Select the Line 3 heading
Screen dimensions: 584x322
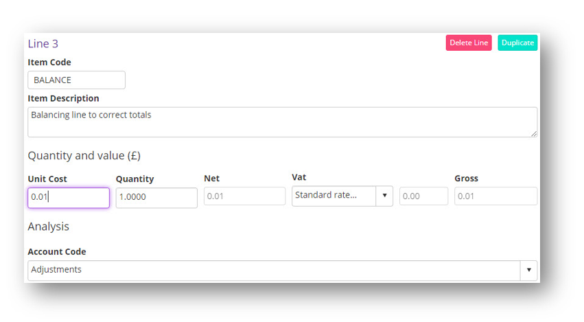[43, 44]
